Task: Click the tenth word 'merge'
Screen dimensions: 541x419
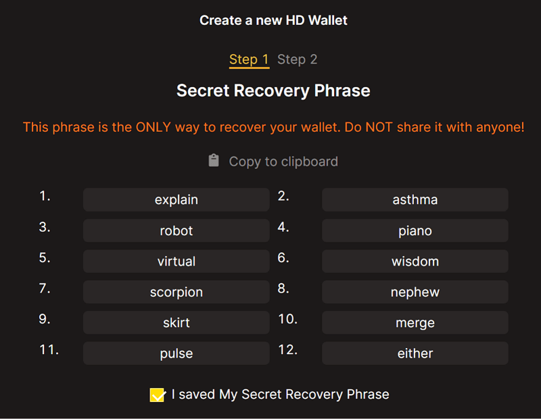Action: pyautogui.click(x=415, y=322)
